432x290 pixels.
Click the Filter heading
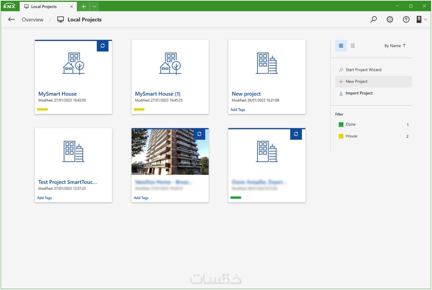point(339,114)
